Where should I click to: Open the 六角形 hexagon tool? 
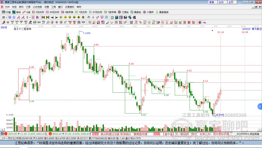(148, 12)
